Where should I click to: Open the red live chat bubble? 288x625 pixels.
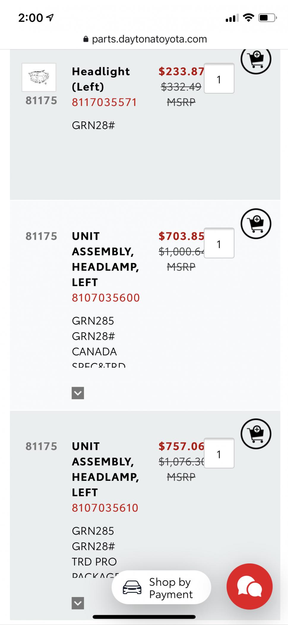pos(249,586)
